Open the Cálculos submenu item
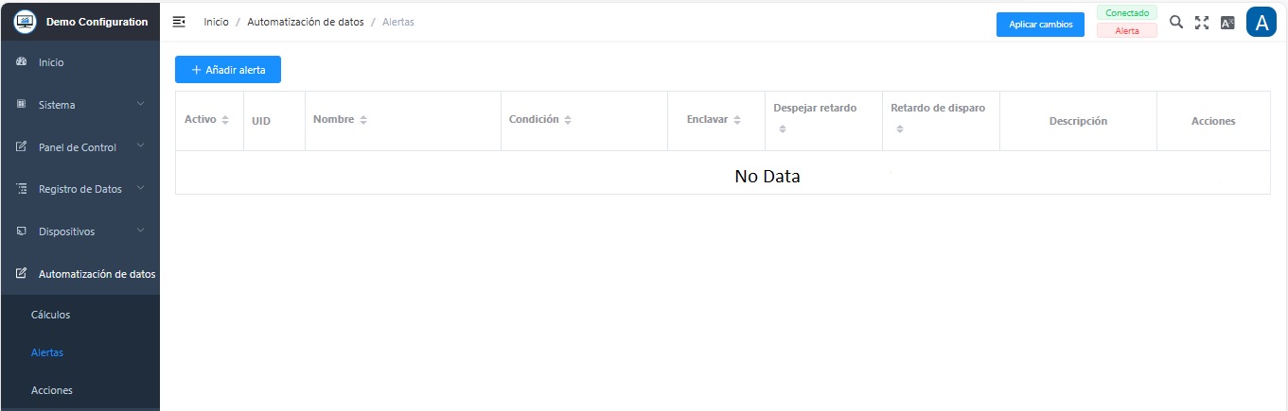The image size is (1288, 411). pyautogui.click(x=50, y=315)
